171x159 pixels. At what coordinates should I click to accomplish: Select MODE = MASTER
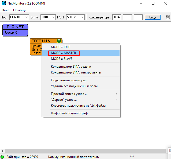pyautogui.click(x=81, y=53)
